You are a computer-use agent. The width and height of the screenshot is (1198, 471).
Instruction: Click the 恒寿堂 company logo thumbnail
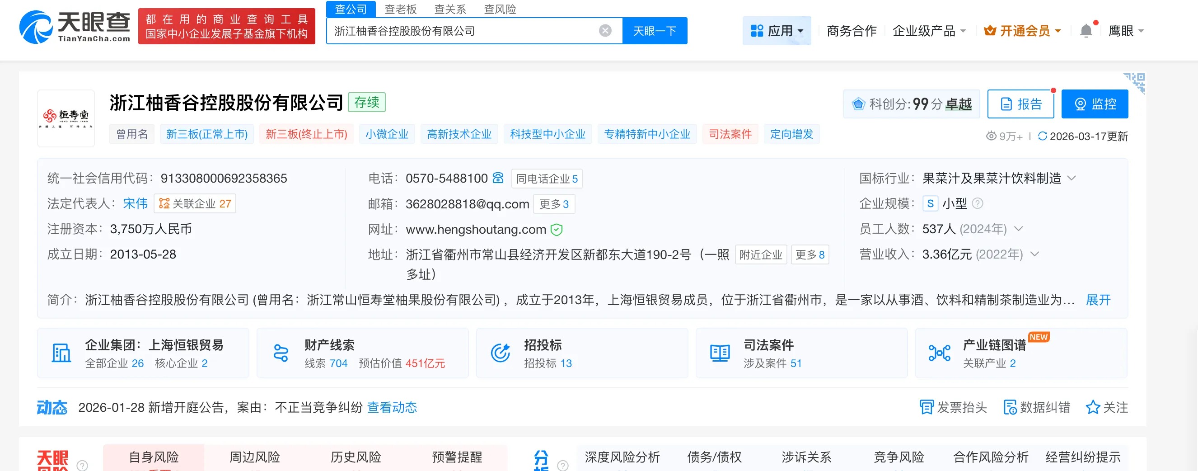(66, 118)
